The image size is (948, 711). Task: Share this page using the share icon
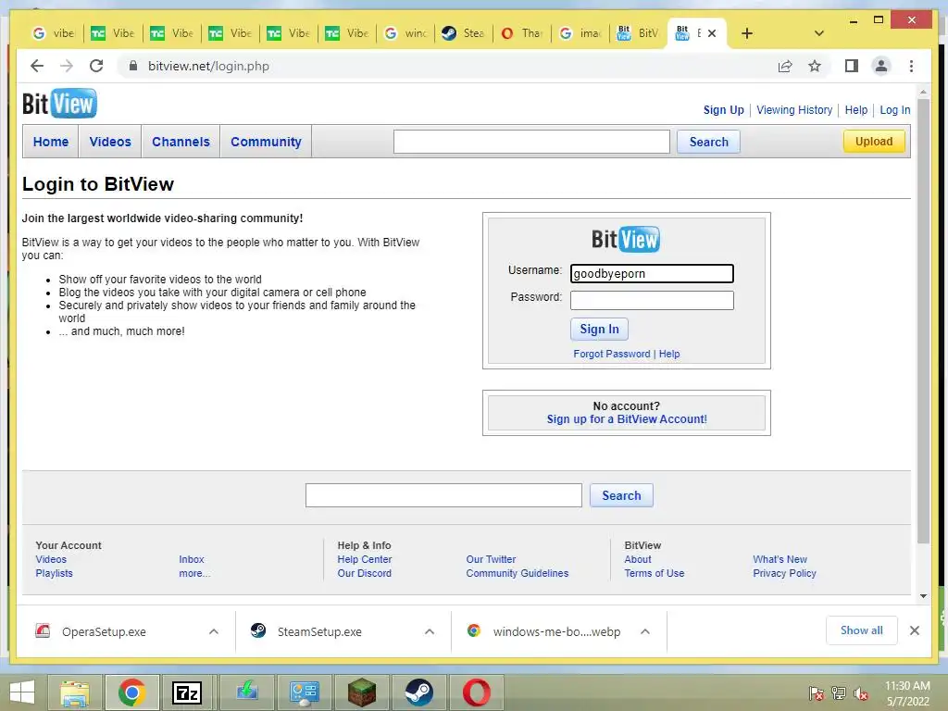click(x=785, y=66)
